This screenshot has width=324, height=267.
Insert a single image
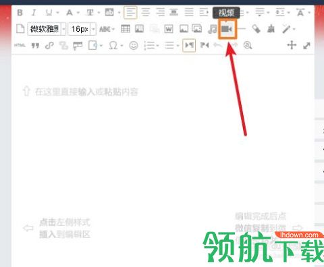pyautogui.click(x=184, y=29)
